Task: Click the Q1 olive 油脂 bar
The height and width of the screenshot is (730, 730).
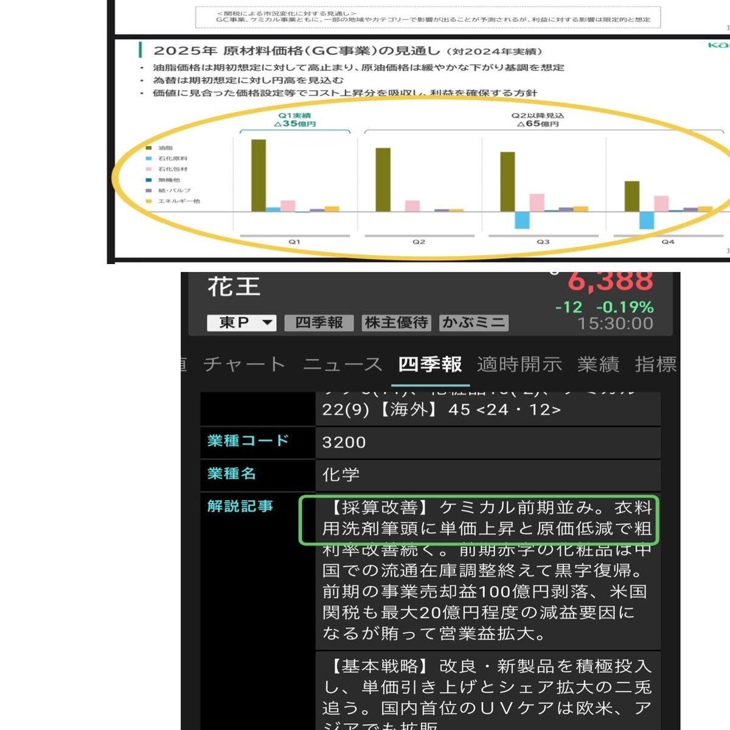Action: (259, 175)
